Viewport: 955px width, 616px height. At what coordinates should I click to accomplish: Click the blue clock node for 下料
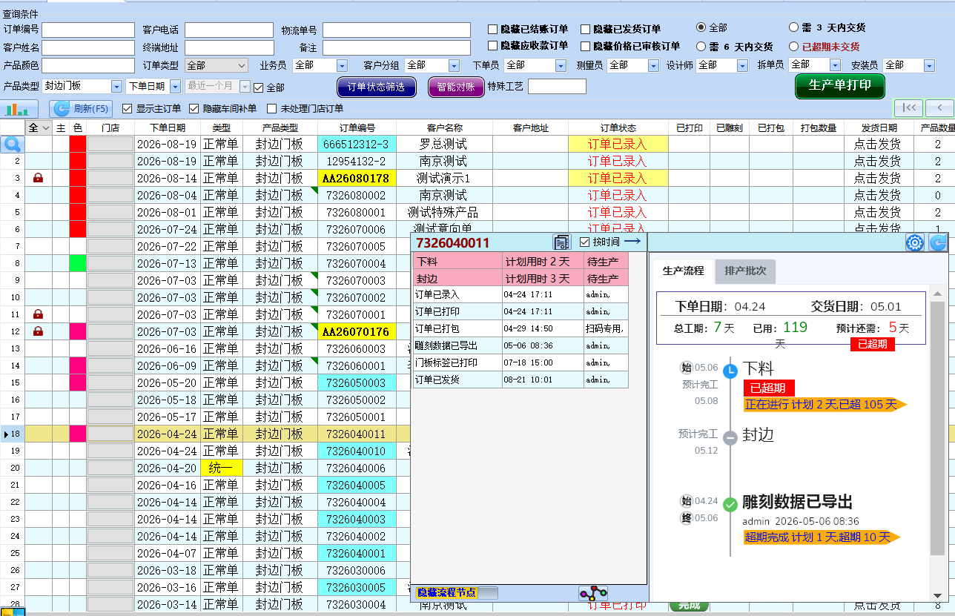(730, 371)
